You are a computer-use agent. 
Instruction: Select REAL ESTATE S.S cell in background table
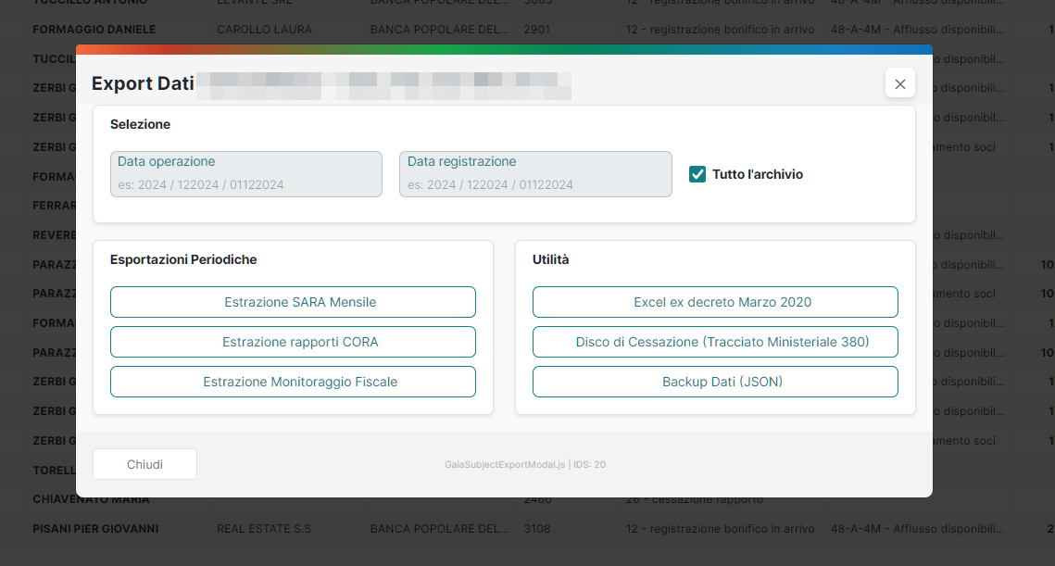(x=264, y=529)
